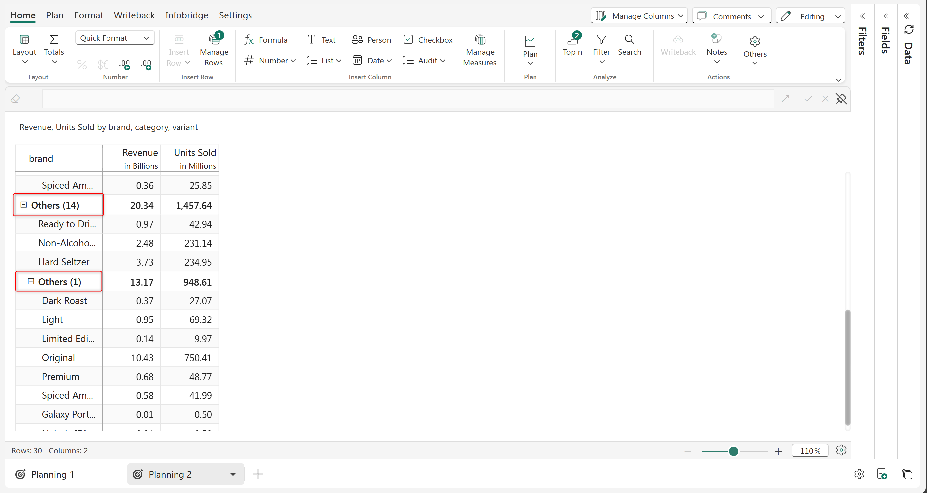Click the unpin formula bar icon

pyautogui.click(x=841, y=99)
